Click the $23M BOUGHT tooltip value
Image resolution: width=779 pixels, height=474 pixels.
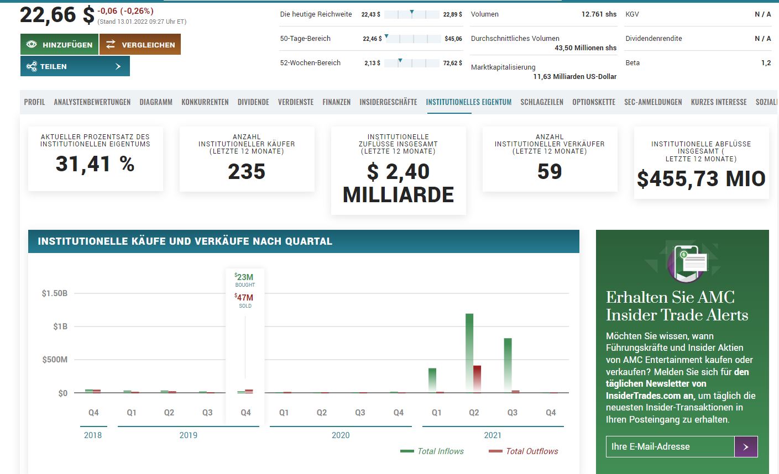coord(244,277)
